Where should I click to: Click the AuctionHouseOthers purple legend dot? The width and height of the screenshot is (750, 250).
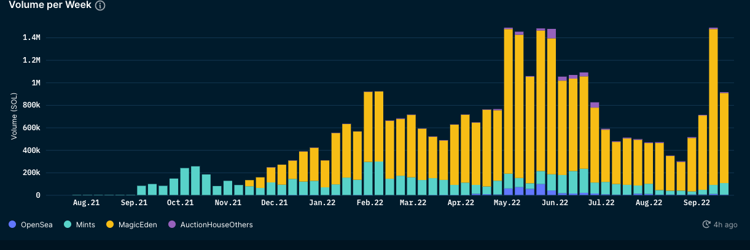(x=171, y=225)
